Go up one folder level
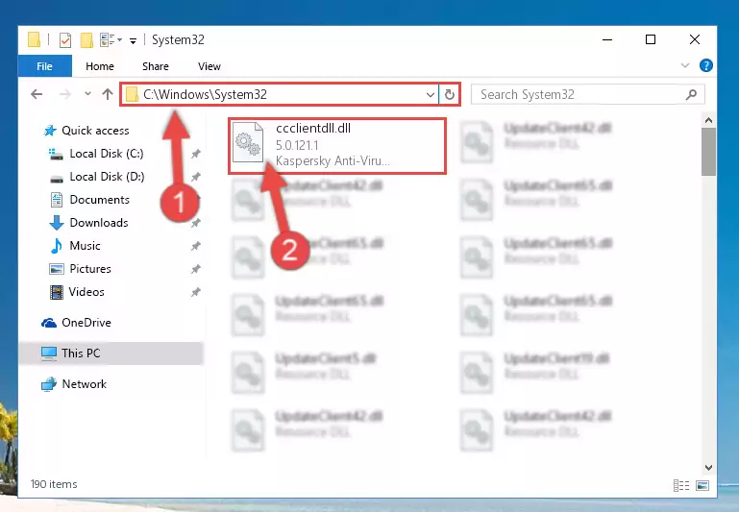Screen dimensions: 739x512 tap(108, 94)
